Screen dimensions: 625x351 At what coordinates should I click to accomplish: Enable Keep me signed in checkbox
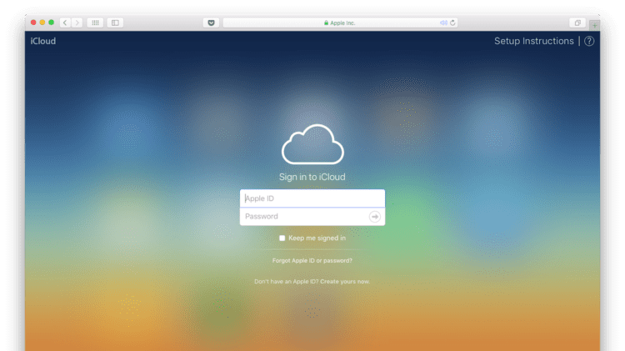pyautogui.click(x=282, y=238)
